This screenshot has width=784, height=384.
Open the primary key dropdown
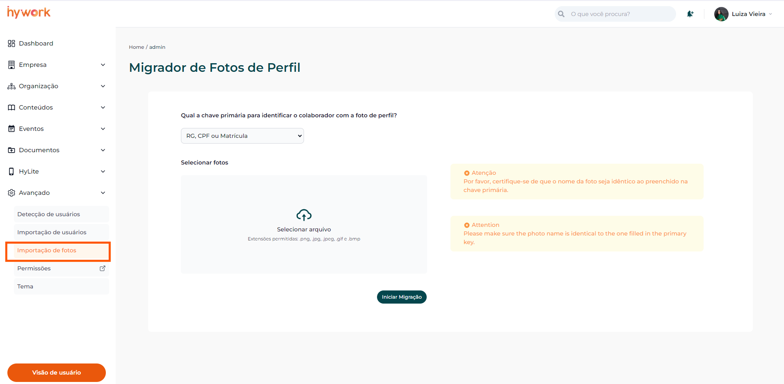point(242,136)
